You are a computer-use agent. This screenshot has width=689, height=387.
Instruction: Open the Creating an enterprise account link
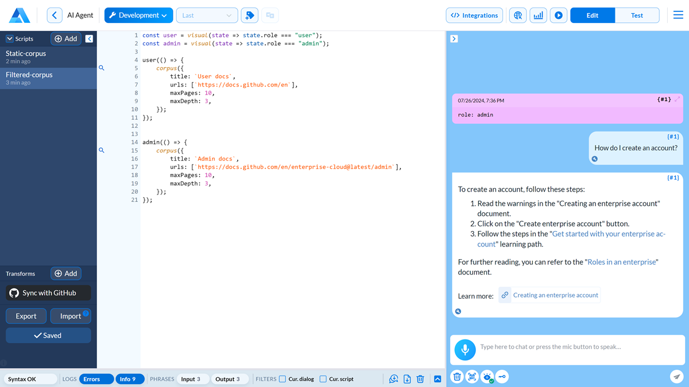coord(555,295)
